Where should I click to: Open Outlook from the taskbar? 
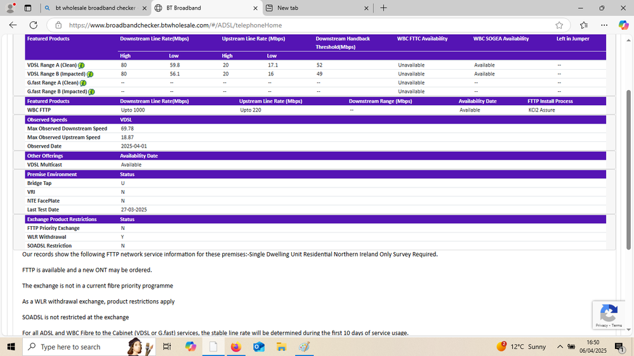tap(258, 346)
